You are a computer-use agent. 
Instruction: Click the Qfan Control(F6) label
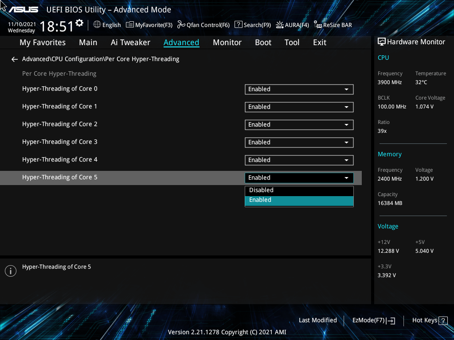[208, 25]
